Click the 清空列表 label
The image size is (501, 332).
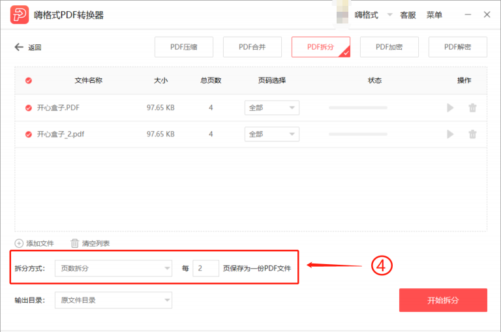click(96, 243)
